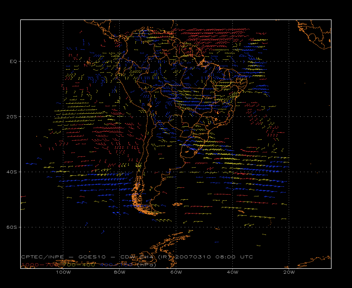Screen dimensions: 352x288
Task: Click the 20S latitude label
Action: [x=11, y=117]
